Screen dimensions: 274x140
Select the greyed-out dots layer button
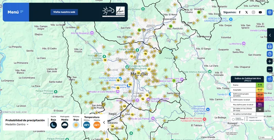pyautogui.click(x=270, y=86)
